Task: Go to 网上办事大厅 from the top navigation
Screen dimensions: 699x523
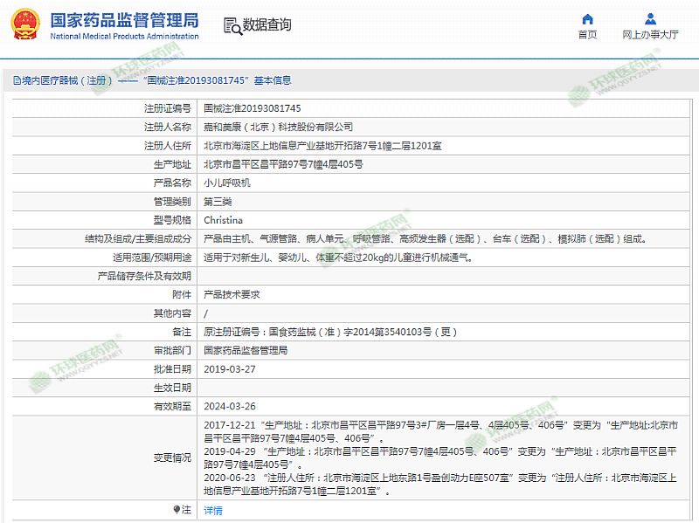Action: coord(650,35)
